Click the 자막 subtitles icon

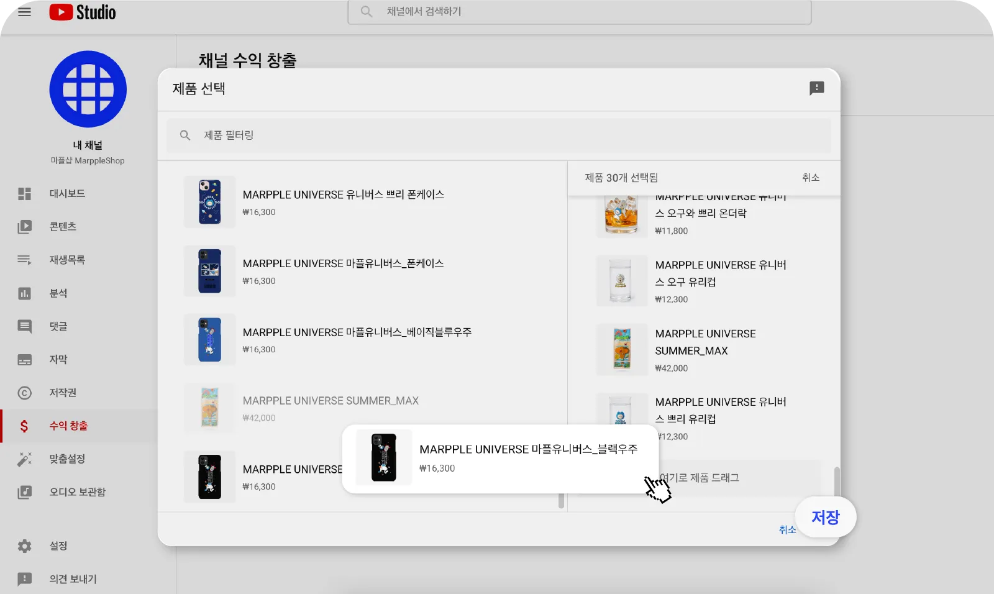24,360
